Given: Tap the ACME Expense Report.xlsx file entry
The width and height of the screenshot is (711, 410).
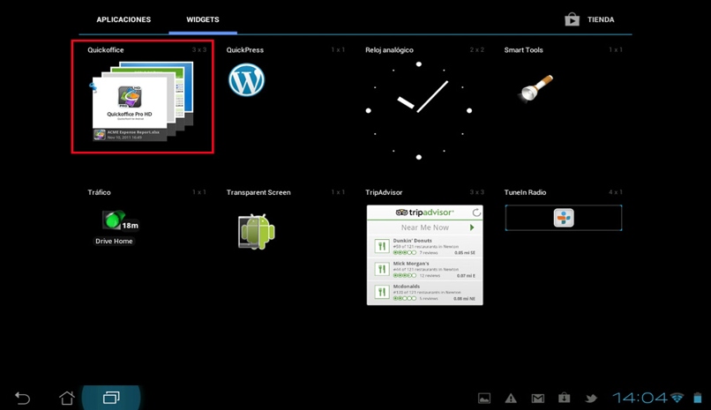Looking at the screenshot, I should click(x=129, y=135).
